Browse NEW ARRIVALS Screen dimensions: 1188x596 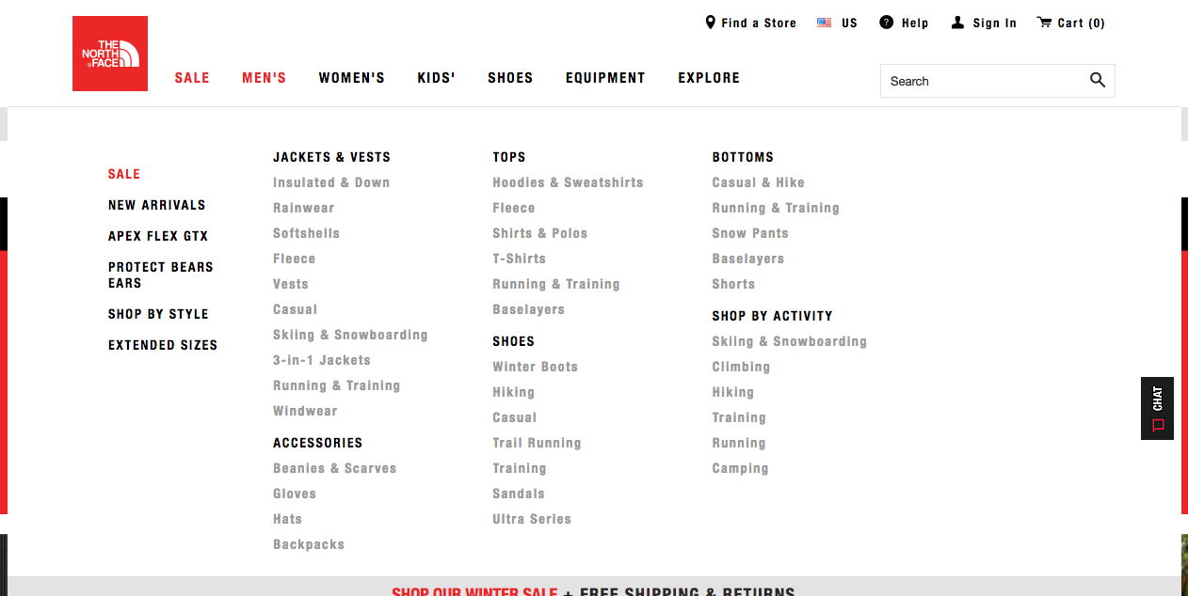(x=157, y=205)
